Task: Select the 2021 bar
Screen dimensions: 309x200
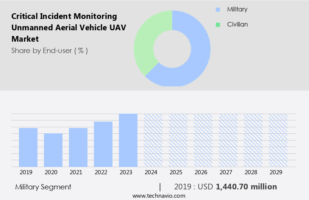Action: (78, 147)
